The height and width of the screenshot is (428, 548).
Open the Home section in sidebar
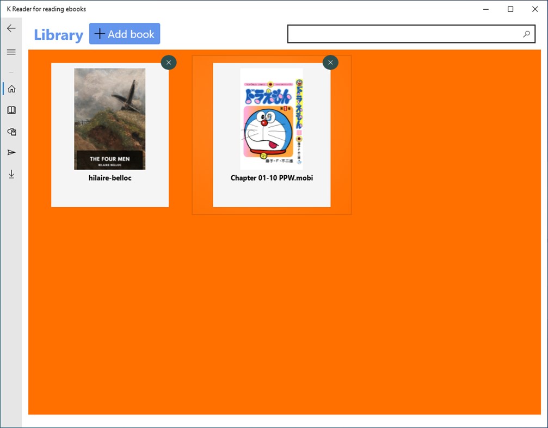11,88
